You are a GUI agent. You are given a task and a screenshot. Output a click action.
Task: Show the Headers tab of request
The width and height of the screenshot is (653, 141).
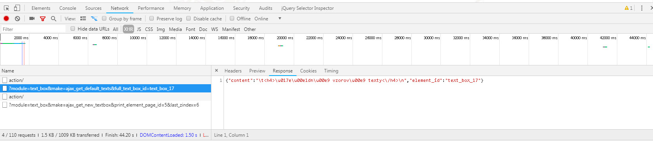[x=233, y=71]
